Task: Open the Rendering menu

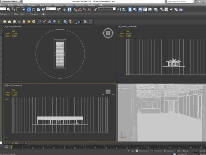Action: click(58, 5)
